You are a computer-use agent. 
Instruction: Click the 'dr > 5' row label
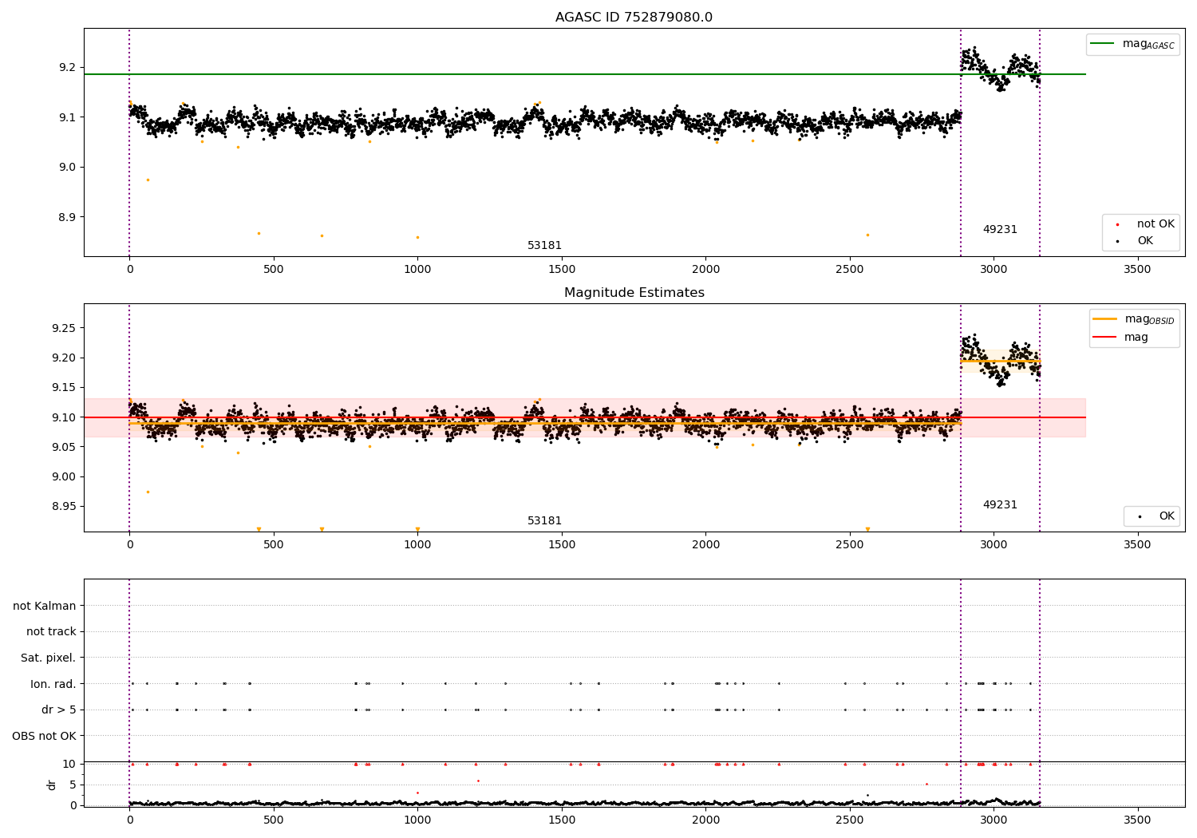click(x=59, y=710)
